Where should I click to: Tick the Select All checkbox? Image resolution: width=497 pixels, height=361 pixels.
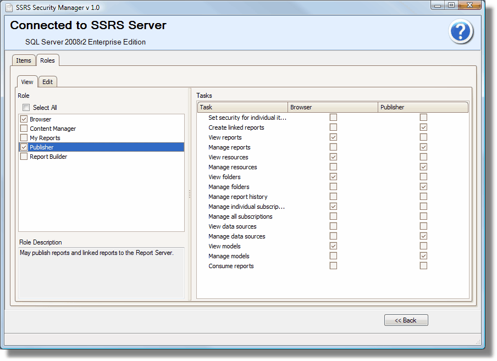coord(26,107)
